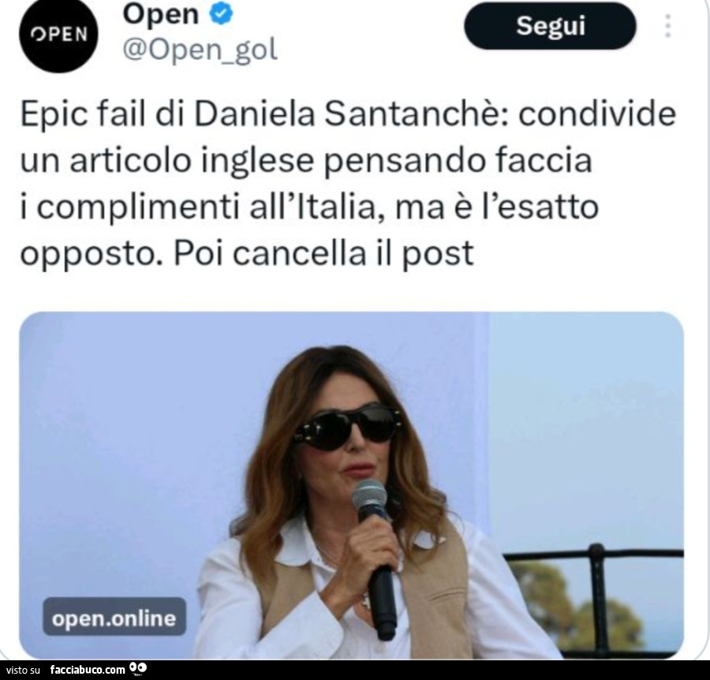Click the open.online domain label

click(114, 617)
